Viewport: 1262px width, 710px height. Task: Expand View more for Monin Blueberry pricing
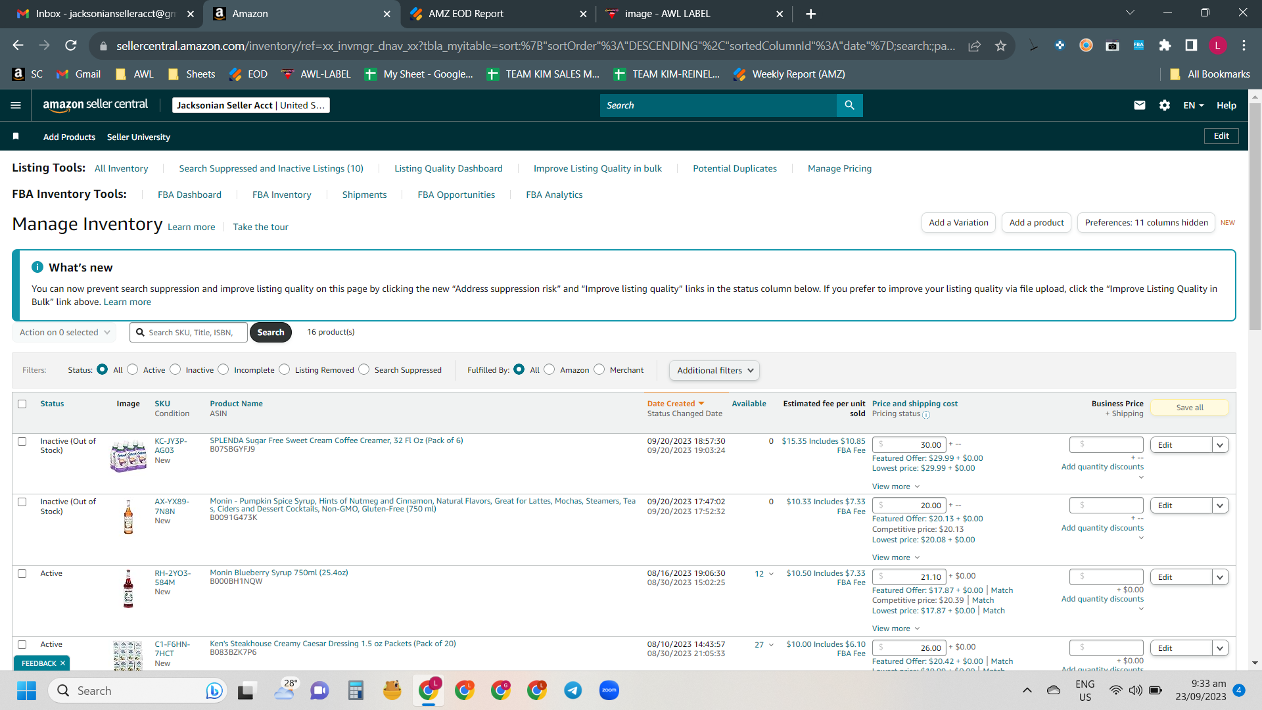[x=896, y=628]
